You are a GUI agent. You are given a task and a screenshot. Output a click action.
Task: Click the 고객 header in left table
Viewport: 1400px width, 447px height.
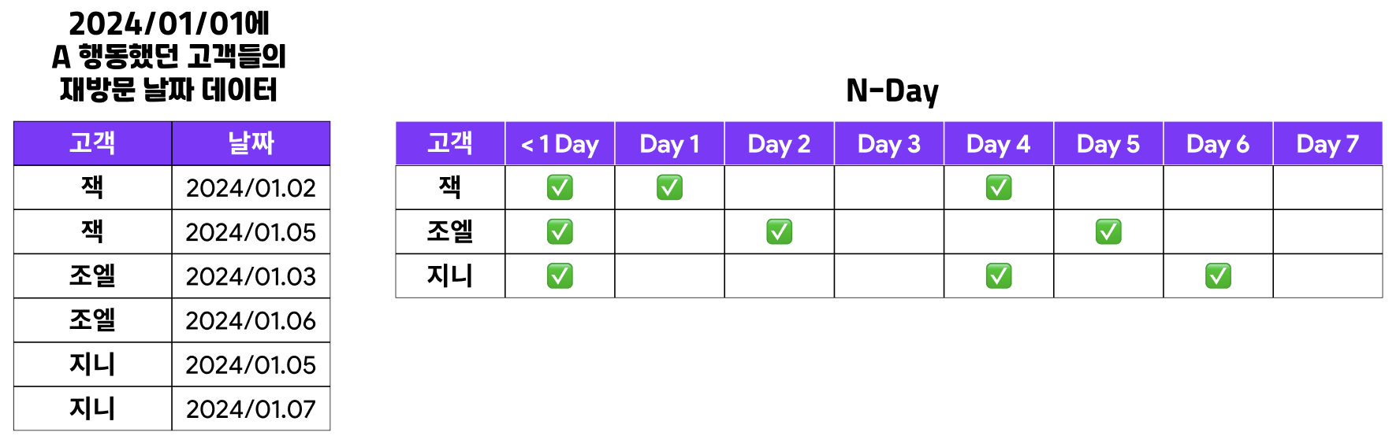click(x=93, y=143)
